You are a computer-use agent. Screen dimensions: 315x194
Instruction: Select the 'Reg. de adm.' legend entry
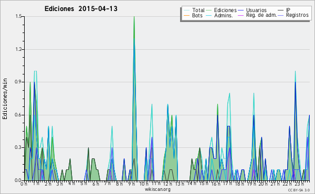(261, 15)
